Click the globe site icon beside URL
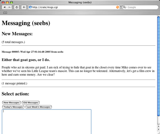Image resolution: width=160 pixels, height=134 pixels. click(30, 7)
